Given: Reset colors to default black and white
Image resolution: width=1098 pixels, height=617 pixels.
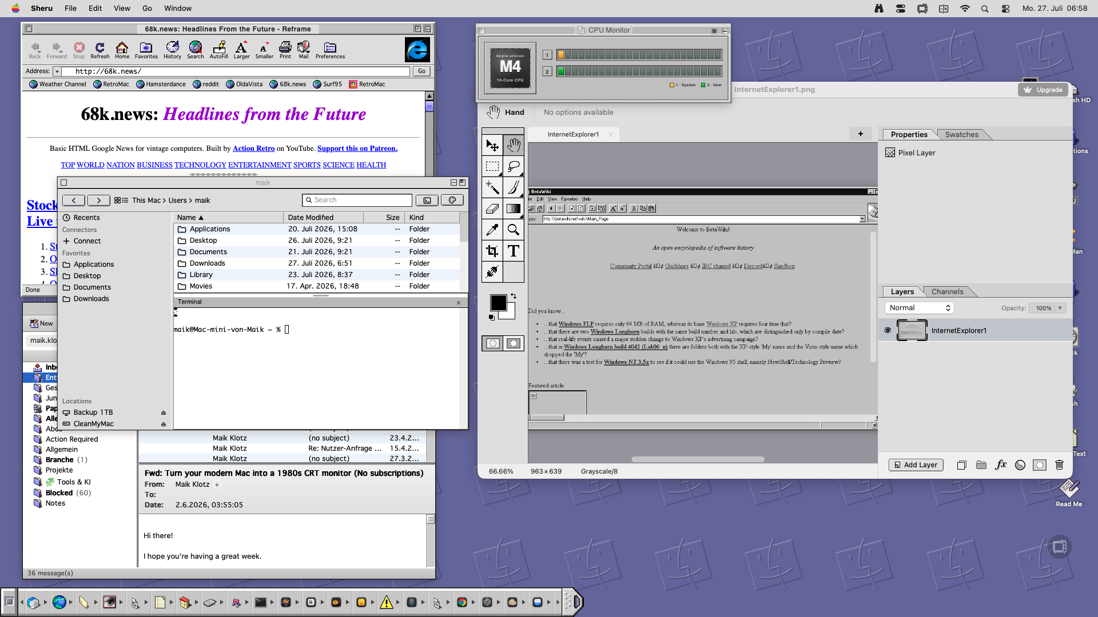Looking at the screenshot, I should [491, 318].
